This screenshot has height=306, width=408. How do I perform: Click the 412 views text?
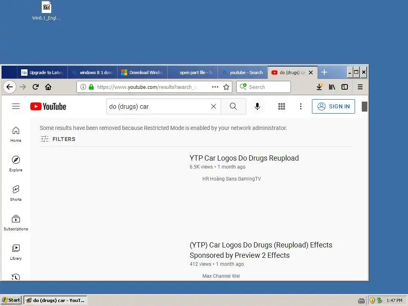tap(200, 264)
